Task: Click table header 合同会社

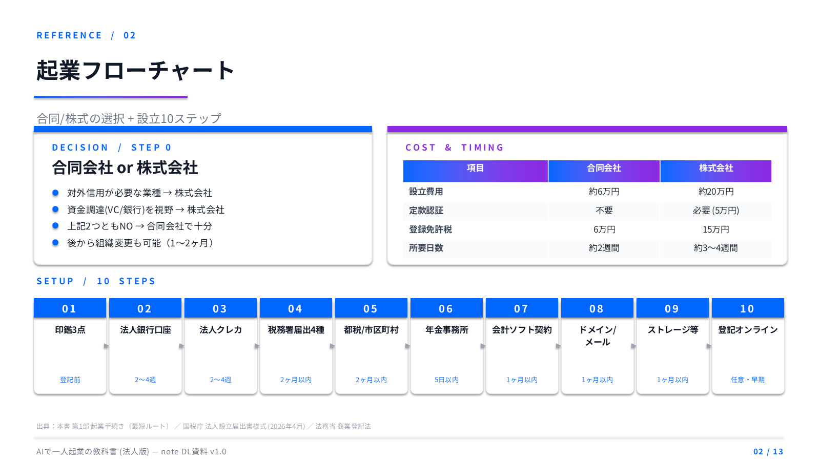Action: [x=604, y=171]
